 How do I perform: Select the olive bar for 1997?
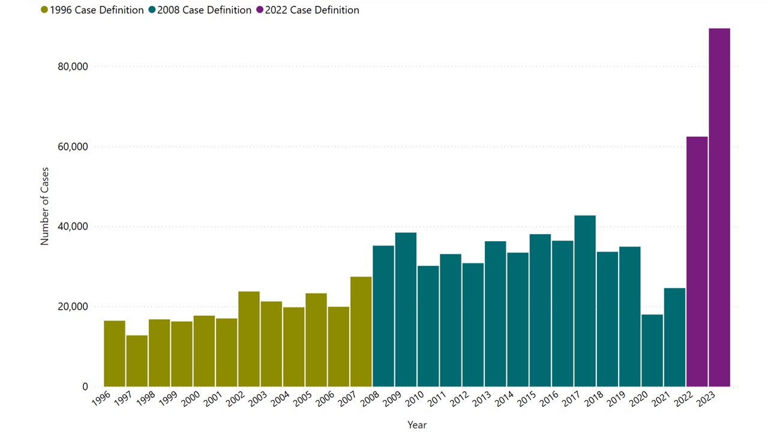tap(137, 361)
